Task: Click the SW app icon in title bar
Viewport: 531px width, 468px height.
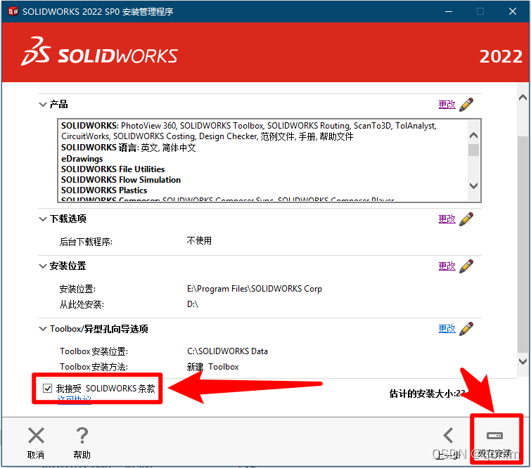Action: (13, 11)
